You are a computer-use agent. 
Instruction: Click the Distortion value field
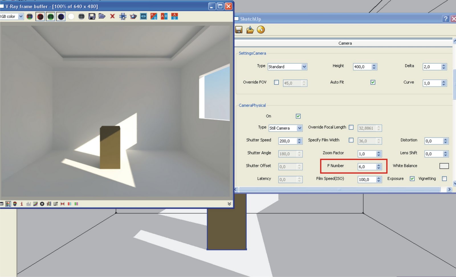(434, 141)
